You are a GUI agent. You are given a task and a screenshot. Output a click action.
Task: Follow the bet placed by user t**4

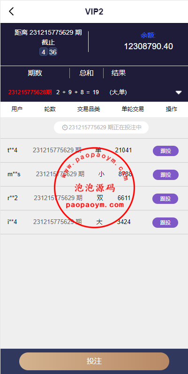click(165, 151)
